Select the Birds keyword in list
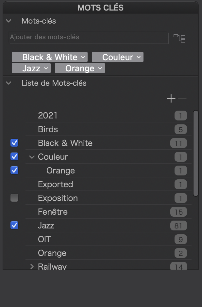202x307 pixels. click(x=48, y=129)
